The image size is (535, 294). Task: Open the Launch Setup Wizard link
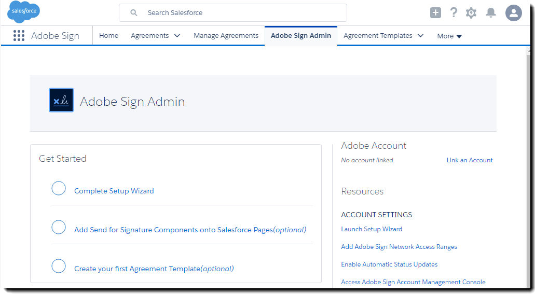click(x=372, y=229)
